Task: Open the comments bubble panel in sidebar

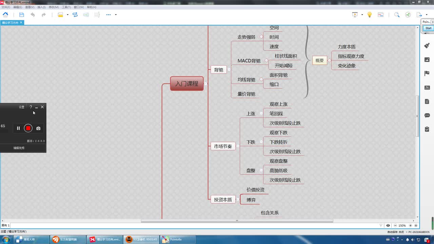Action: [427, 115]
